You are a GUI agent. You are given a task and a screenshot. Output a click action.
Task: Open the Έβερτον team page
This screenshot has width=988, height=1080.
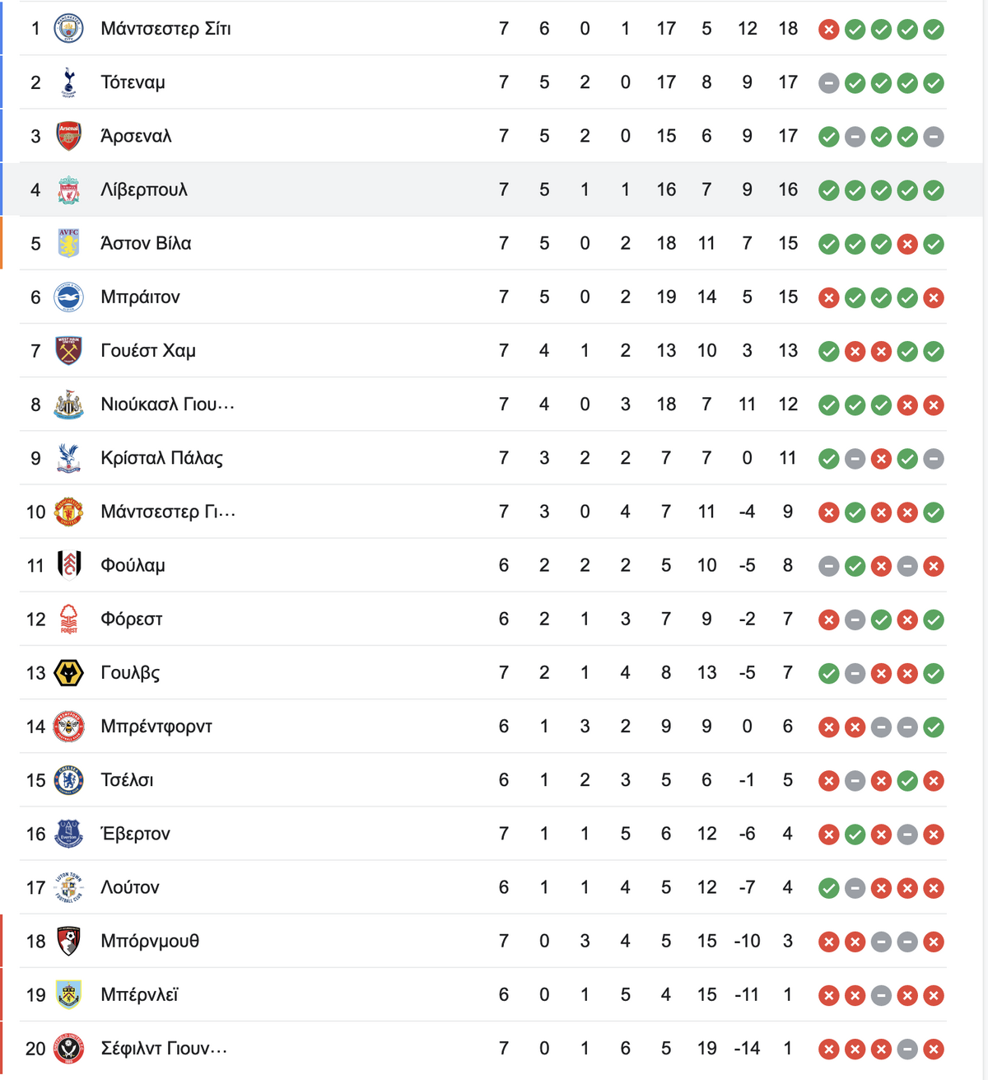pyautogui.click(x=135, y=834)
